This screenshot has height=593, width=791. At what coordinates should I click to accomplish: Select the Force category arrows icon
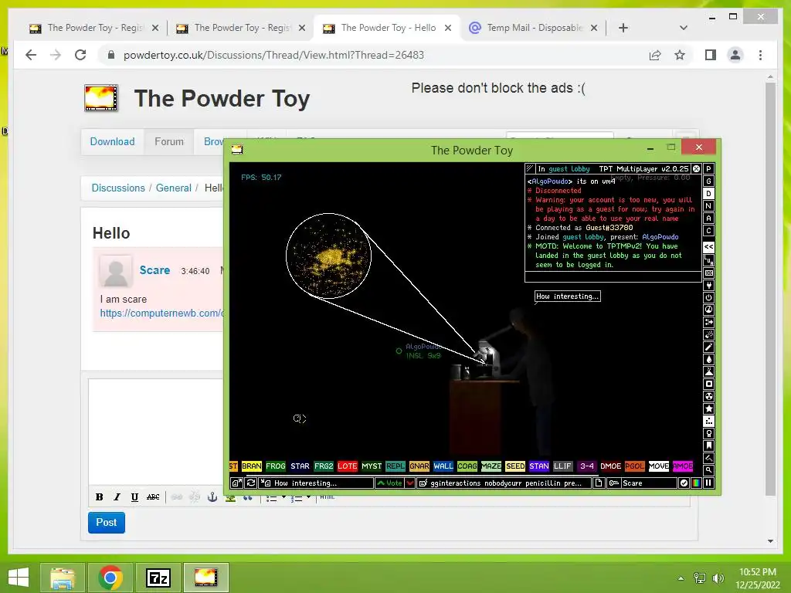[x=708, y=322]
